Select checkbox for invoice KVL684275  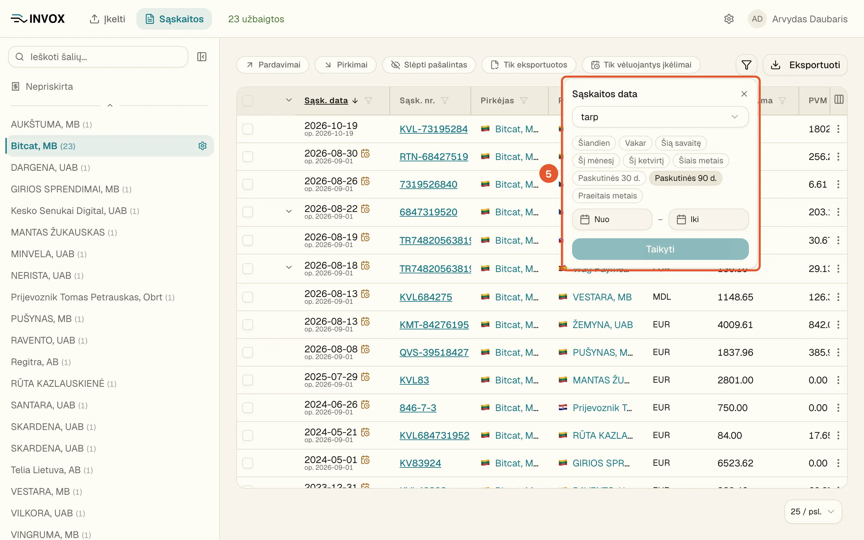(x=248, y=297)
